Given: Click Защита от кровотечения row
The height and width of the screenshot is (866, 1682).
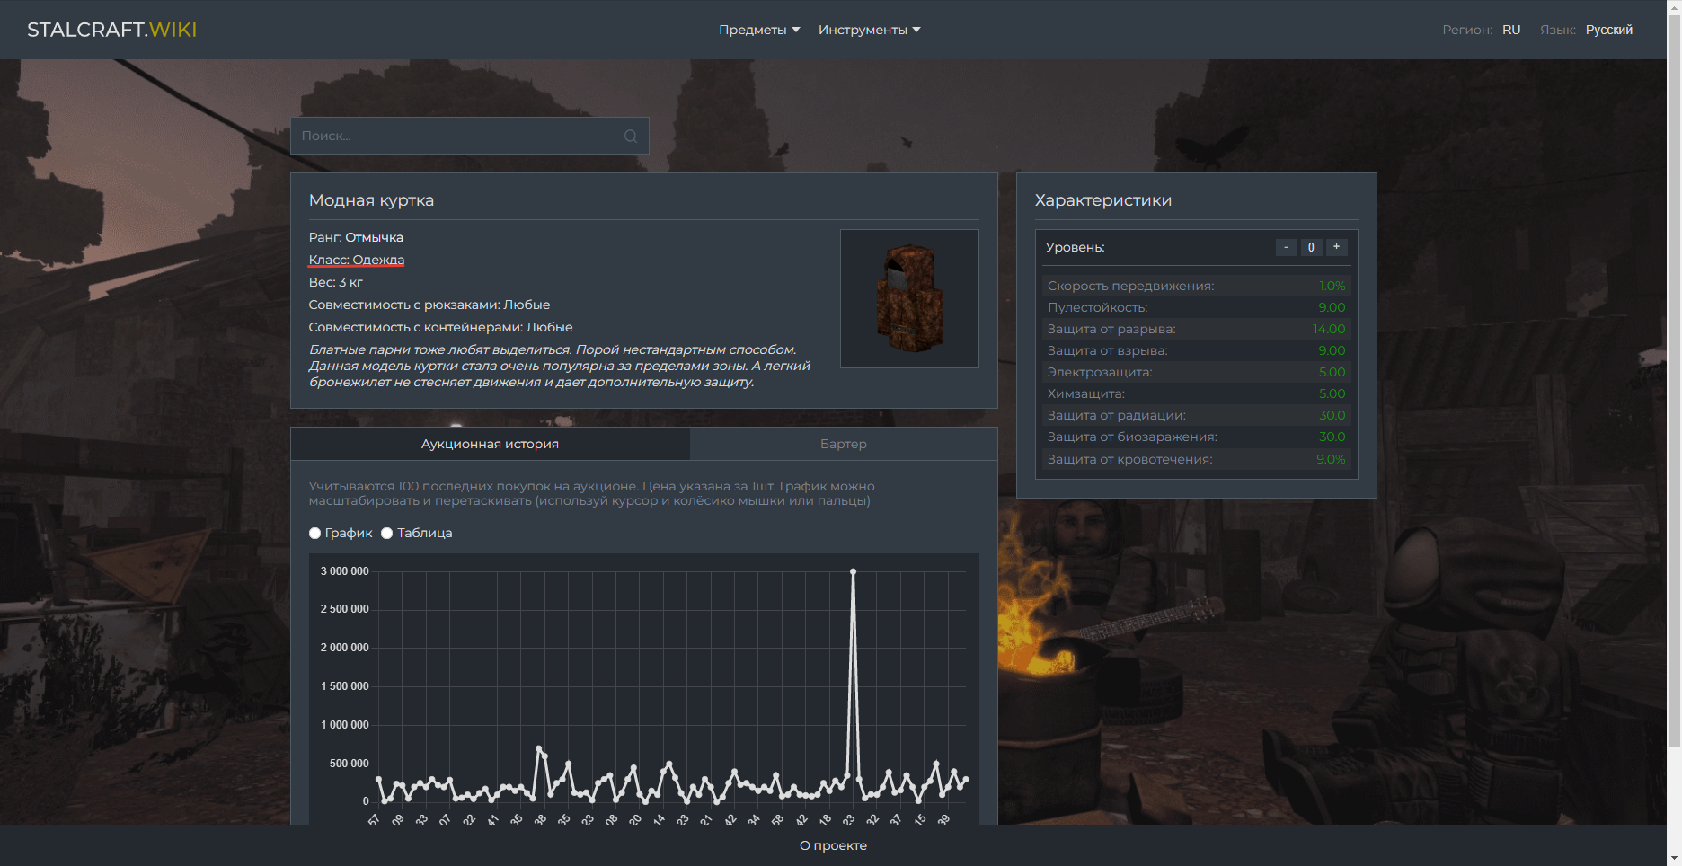Looking at the screenshot, I should pos(1196,459).
